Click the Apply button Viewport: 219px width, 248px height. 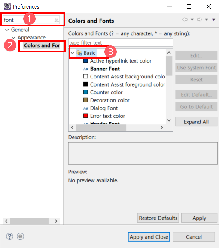point(199,218)
